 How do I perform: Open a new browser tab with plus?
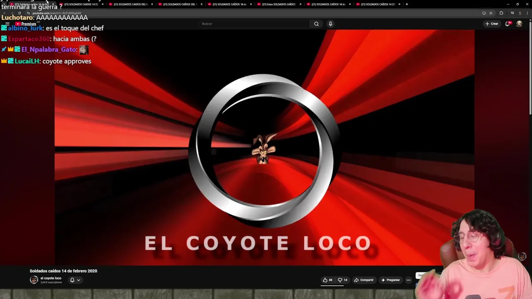tap(407, 4)
